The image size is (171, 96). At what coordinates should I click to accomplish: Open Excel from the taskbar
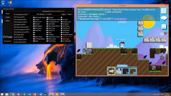[x=24, y=94]
